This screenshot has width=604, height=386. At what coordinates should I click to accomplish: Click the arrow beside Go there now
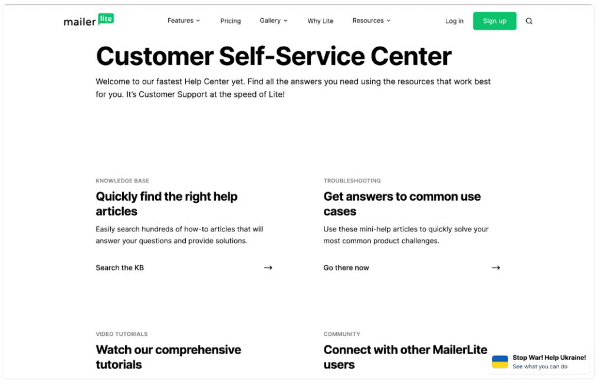[496, 267]
